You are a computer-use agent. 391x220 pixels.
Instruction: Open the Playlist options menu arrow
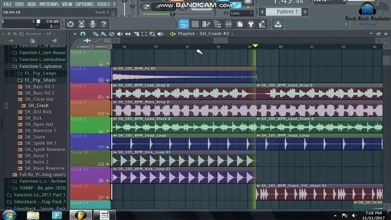[x=75, y=34]
